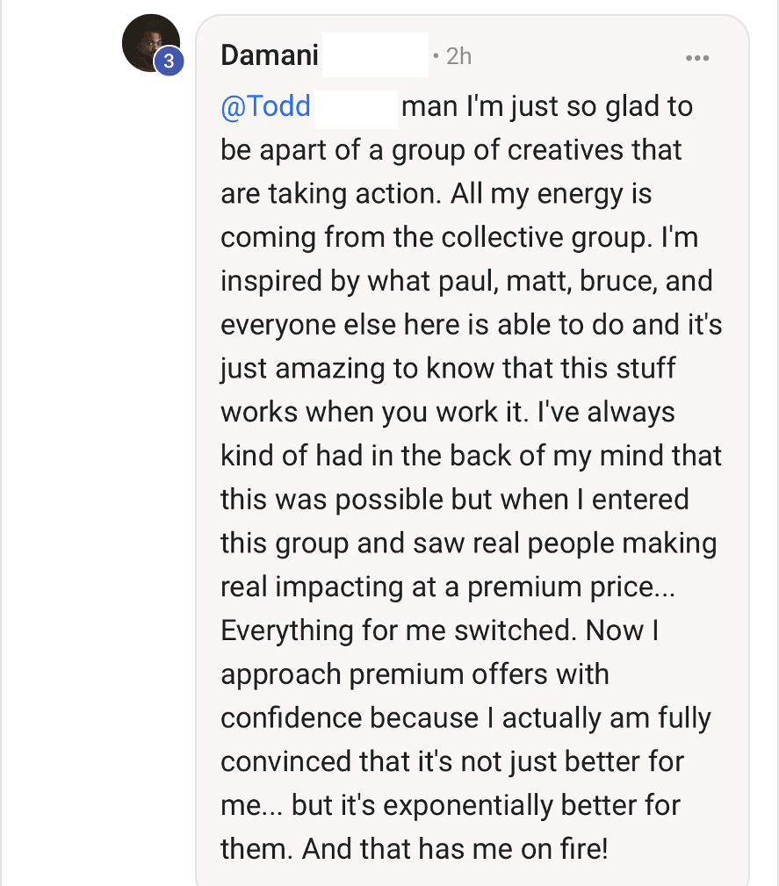Click the text 'collective group'
This screenshot has width=779, height=886.
544,237
